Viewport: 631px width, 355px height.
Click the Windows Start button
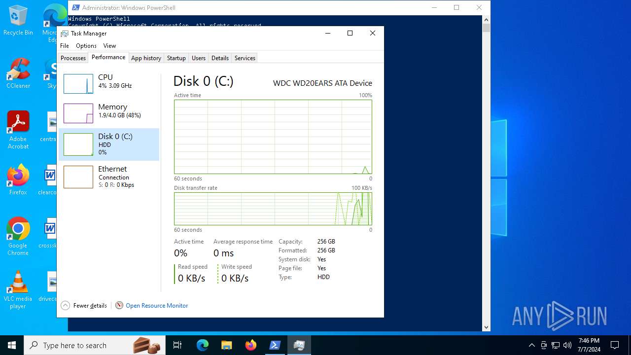pos(12,345)
